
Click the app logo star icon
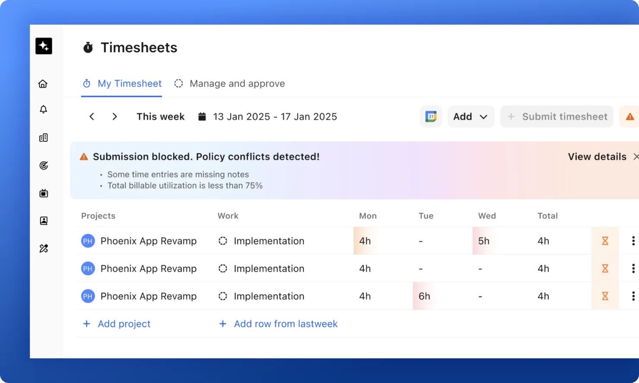[x=44, y=46]
